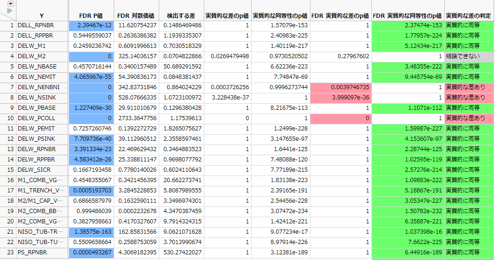Select the FDR 実質的な差のp値 column header

[x=340, y=16]
